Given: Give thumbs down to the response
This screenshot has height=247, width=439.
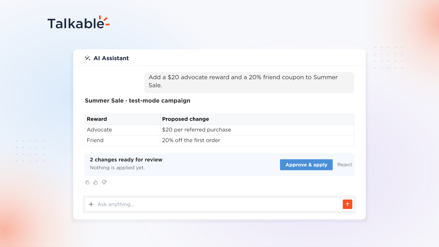Looking at the screenshot, I should (104, 182).
